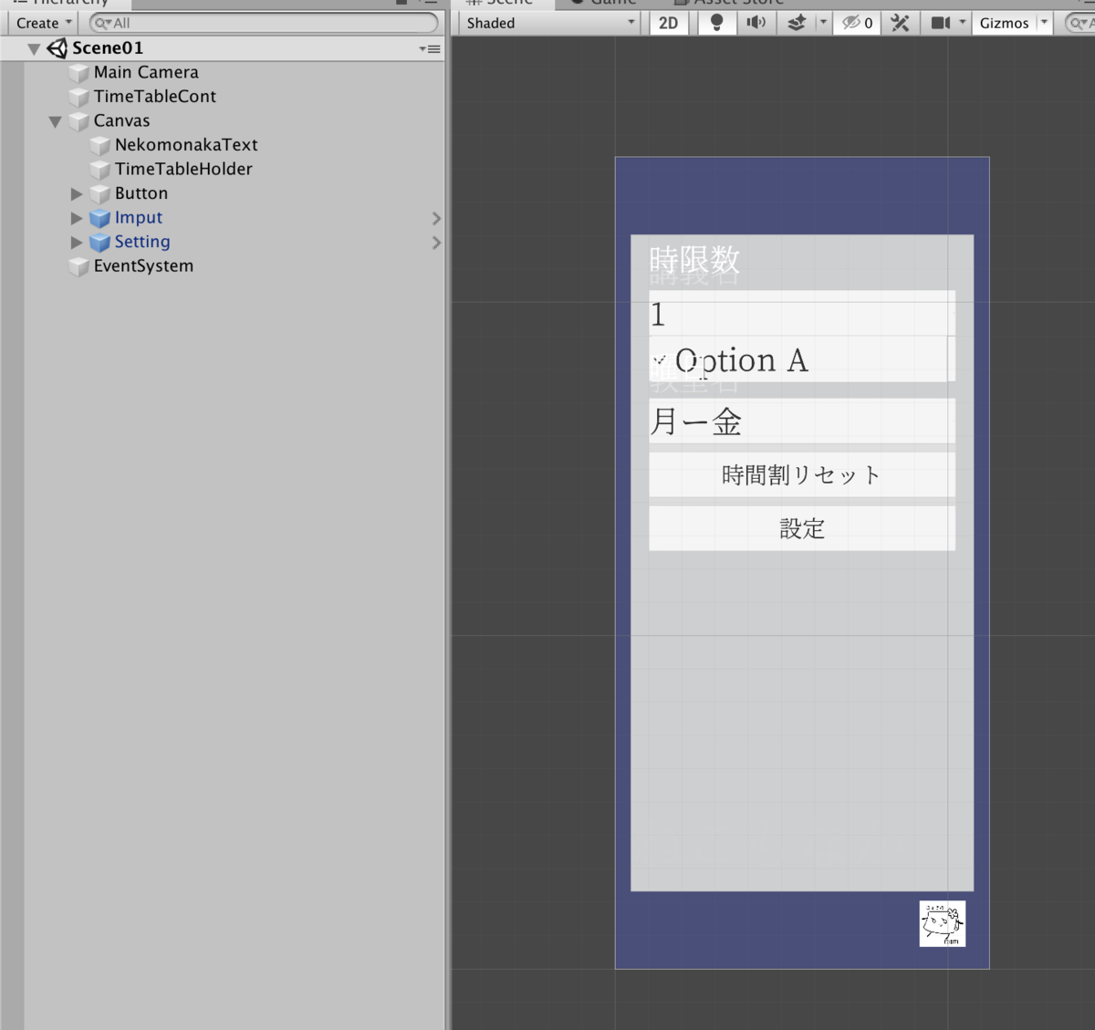Select the blue prefab cube icon for Setting
The image size is (1095, 1030).
(100, 242)
